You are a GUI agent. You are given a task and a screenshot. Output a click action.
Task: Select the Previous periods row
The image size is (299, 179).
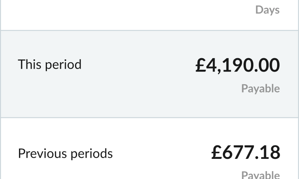[x=149, y=148]
